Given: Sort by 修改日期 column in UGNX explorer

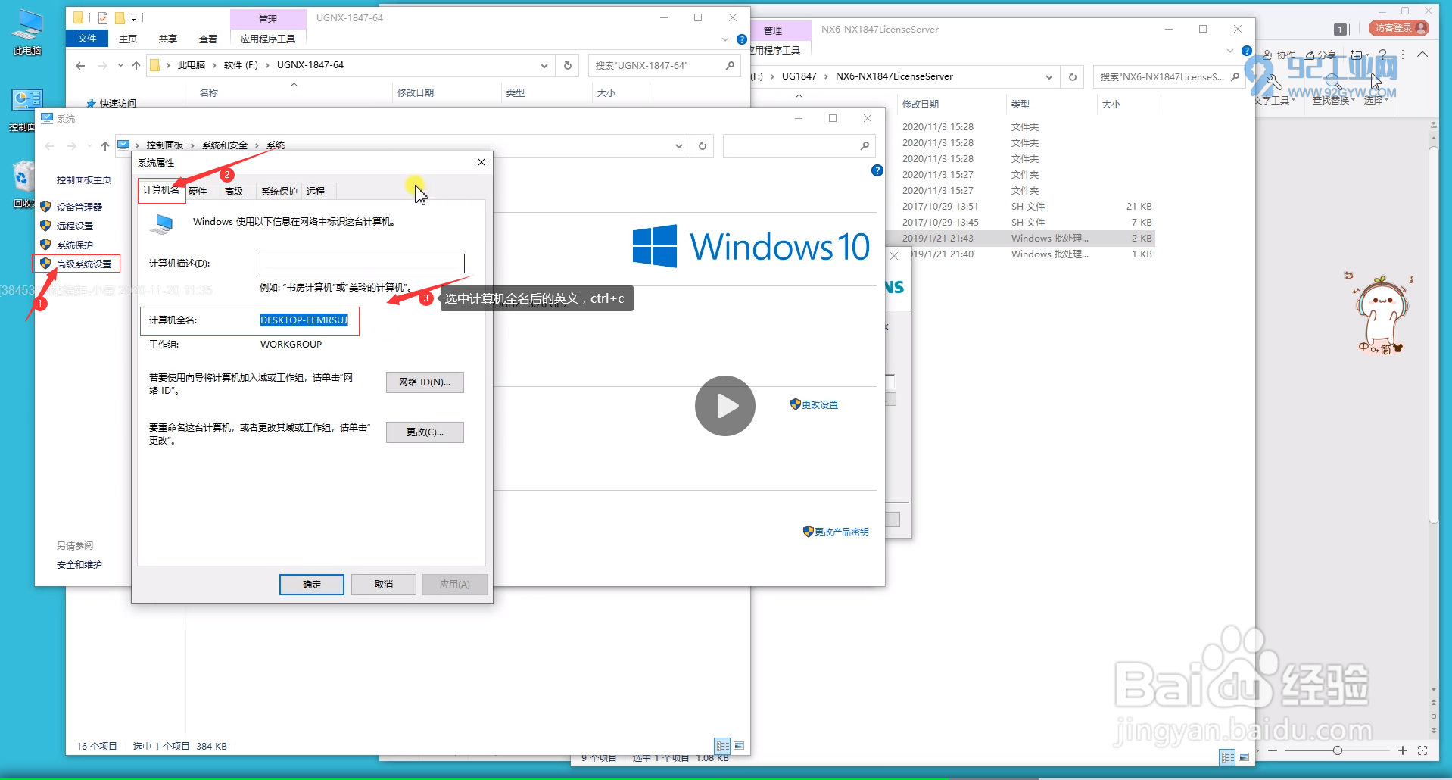Looking at the screenshot, I should point(416,92).
